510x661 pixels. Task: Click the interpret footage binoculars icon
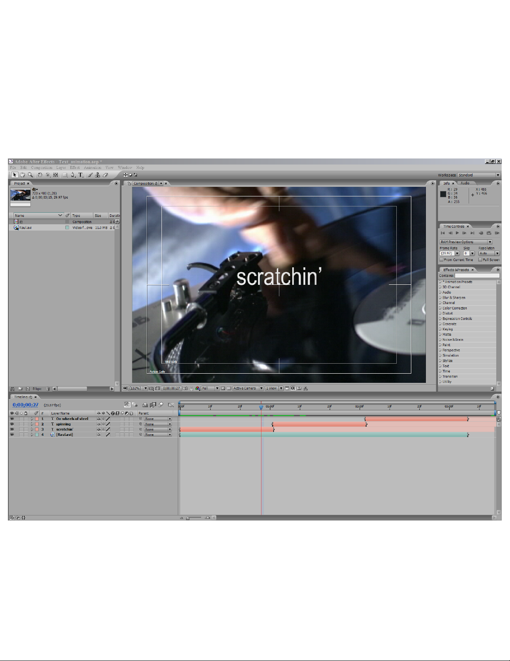coord(12,389)
